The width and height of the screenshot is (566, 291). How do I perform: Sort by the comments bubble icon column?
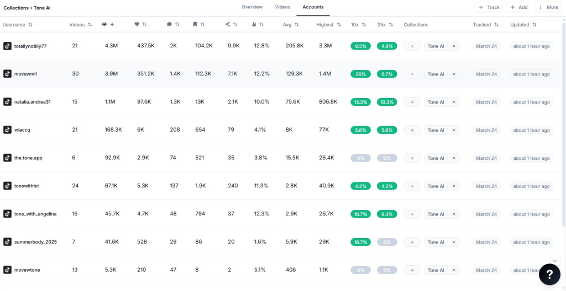pyautogui.click(x=173, y=24)
